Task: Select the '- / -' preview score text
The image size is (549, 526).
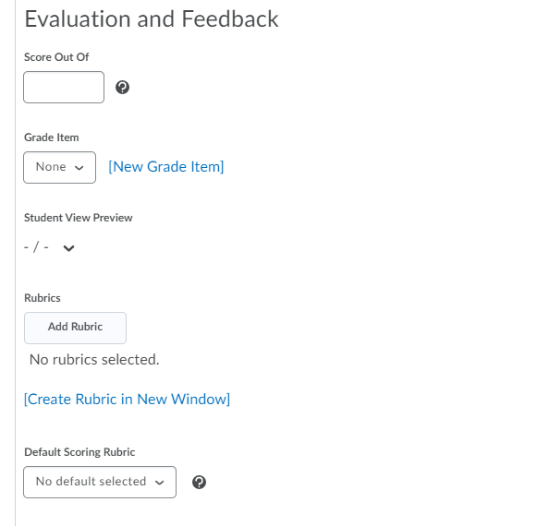Action: (x=36, y=247)
